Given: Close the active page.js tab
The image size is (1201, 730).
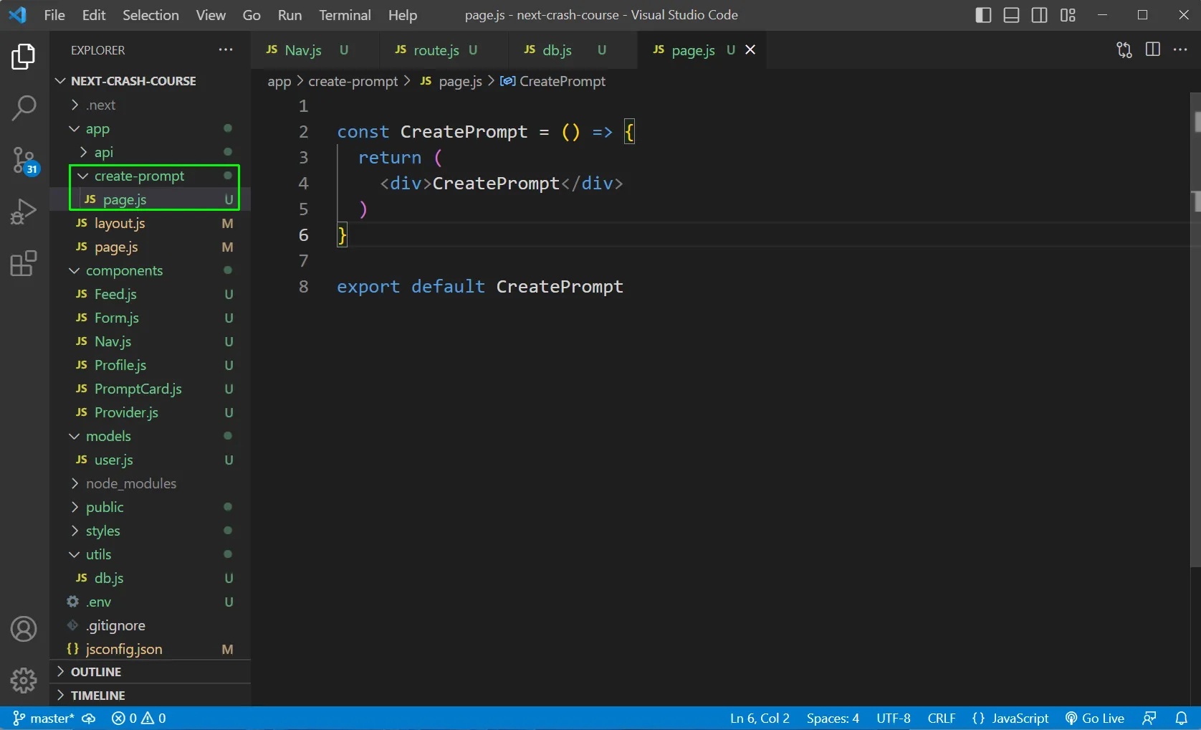Looking at the screenshot, I should (x=750, y=49).
